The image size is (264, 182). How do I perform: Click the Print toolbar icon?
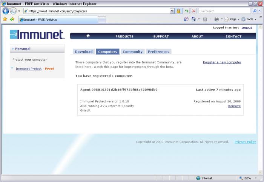tap(217, 19)
